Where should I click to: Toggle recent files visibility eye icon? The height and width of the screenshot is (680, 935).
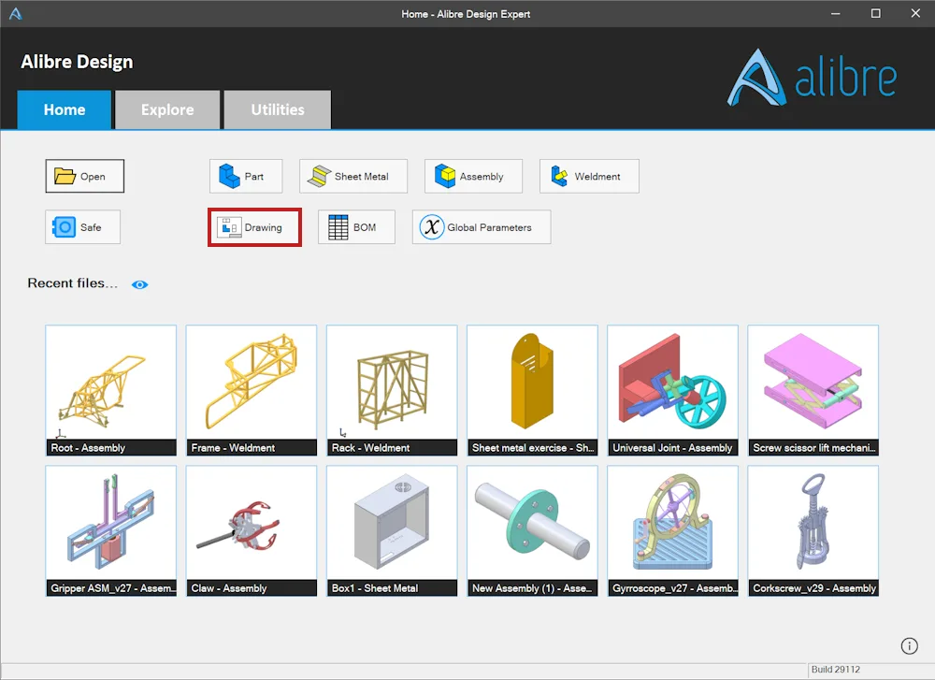[x=139, y=284]
